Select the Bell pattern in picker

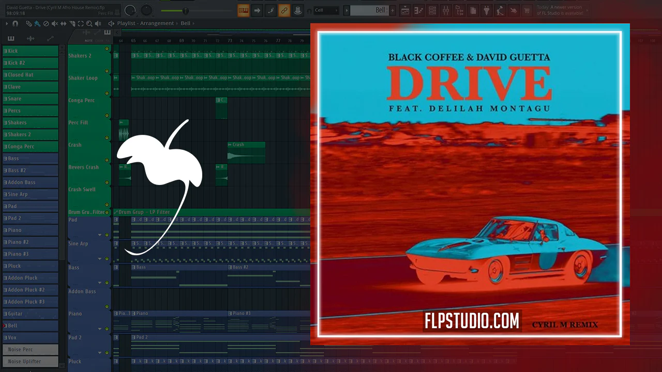(x=30, y=326)
